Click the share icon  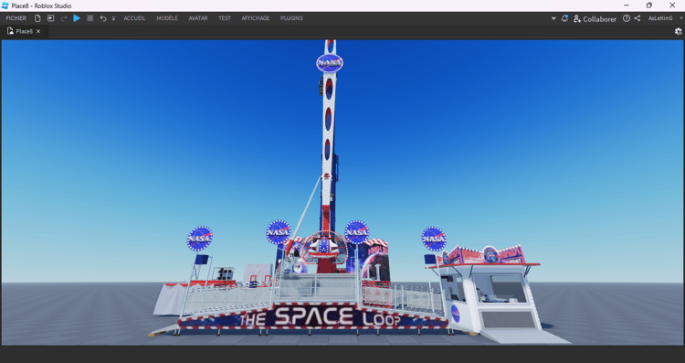click(x=638, y=18)
